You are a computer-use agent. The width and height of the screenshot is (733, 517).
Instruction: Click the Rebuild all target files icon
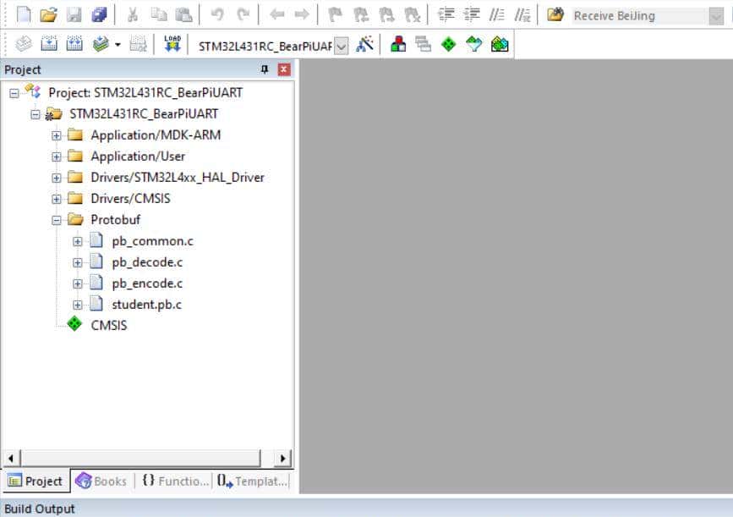coord(74,45)
